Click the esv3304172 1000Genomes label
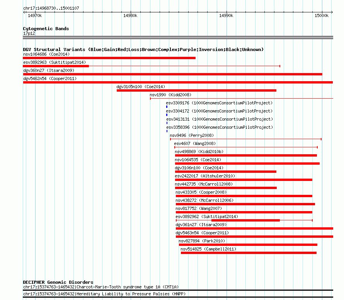The width and height of the screenshot is (344, 300). [x=219, y=111]
